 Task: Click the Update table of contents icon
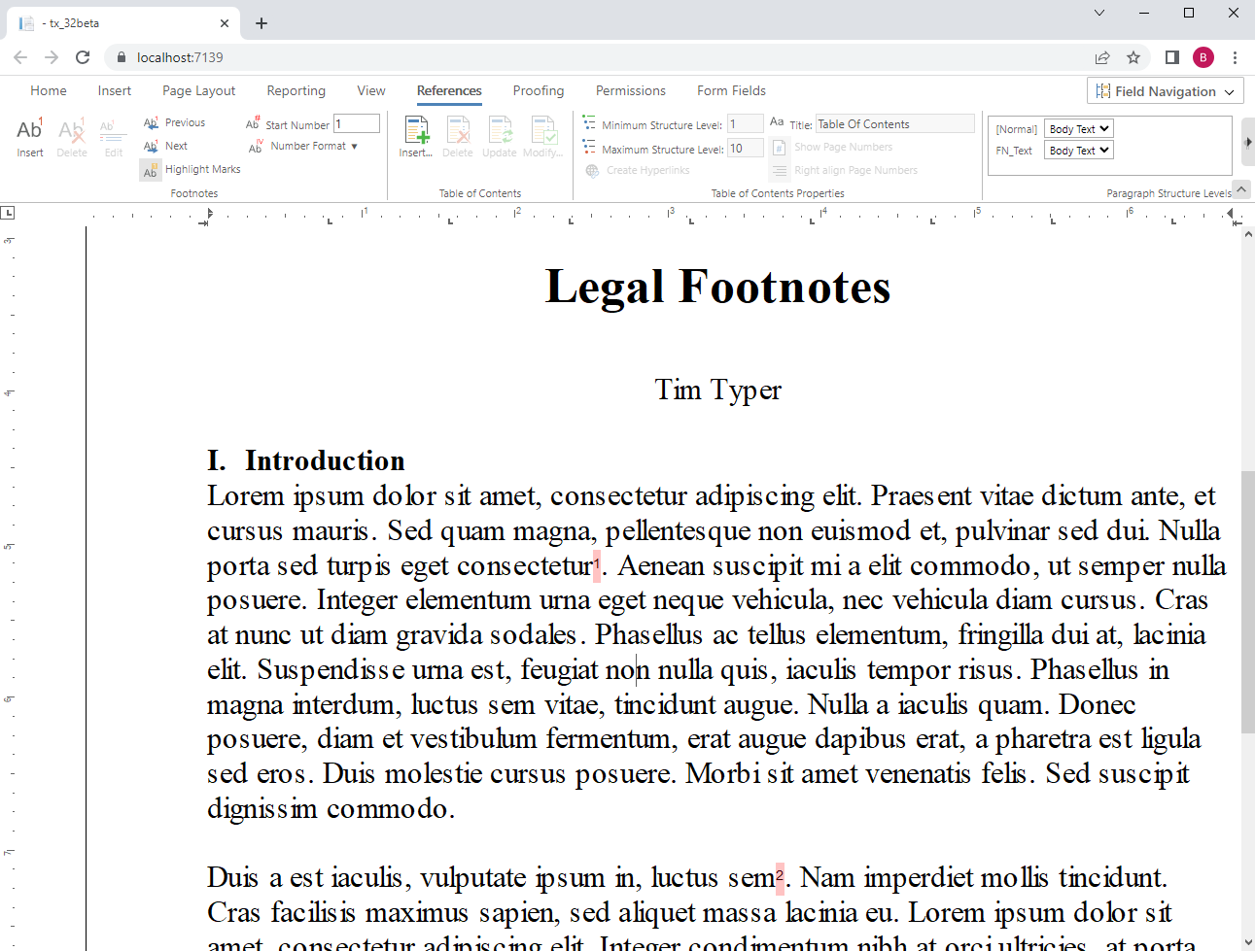[x=500, y=137]
